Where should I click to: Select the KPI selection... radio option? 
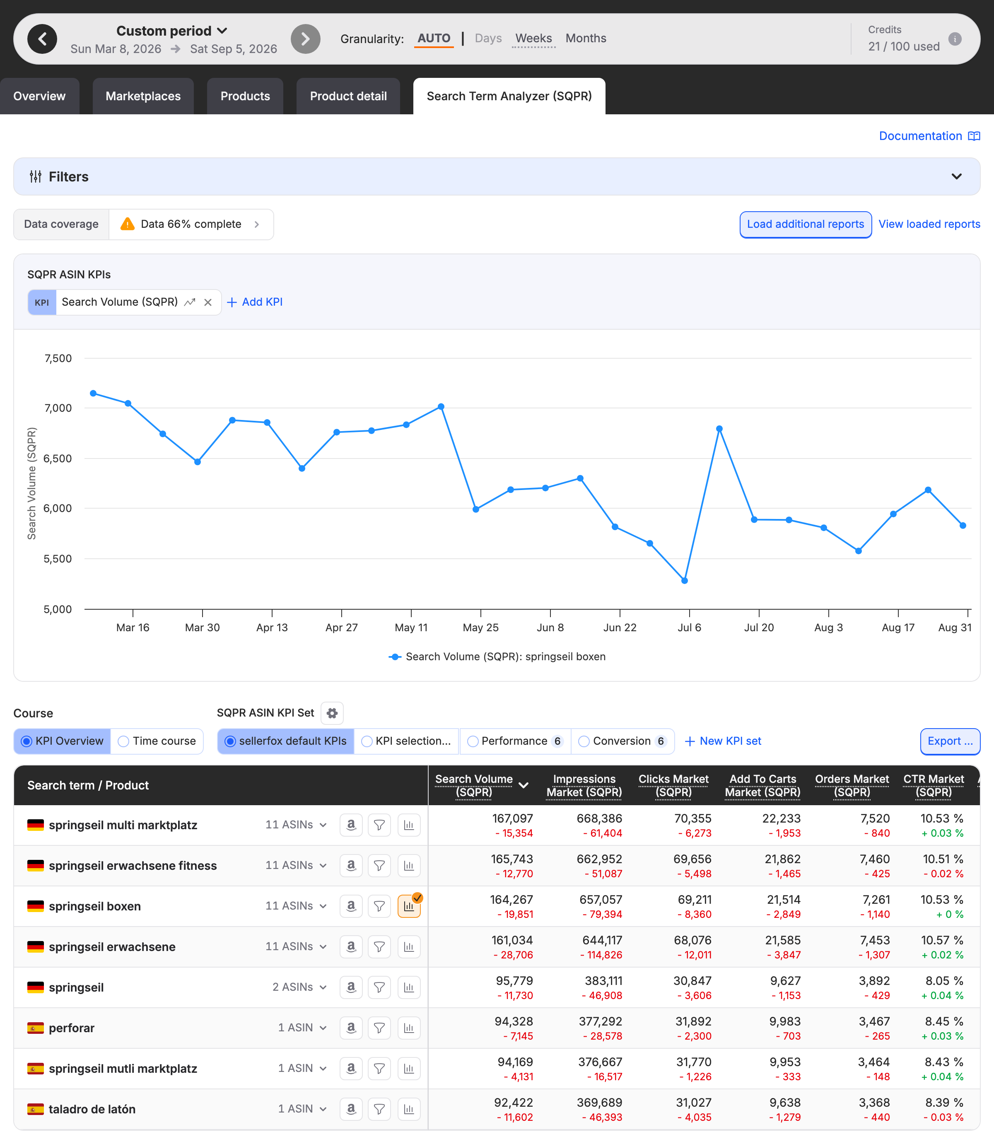point(406,741)
